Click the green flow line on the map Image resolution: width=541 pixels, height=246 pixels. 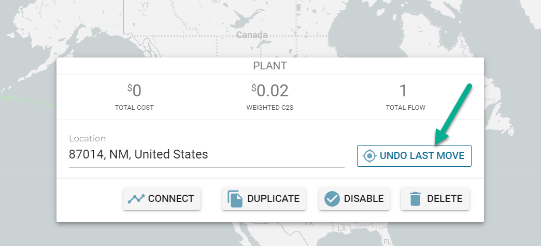tap(29, 101)
